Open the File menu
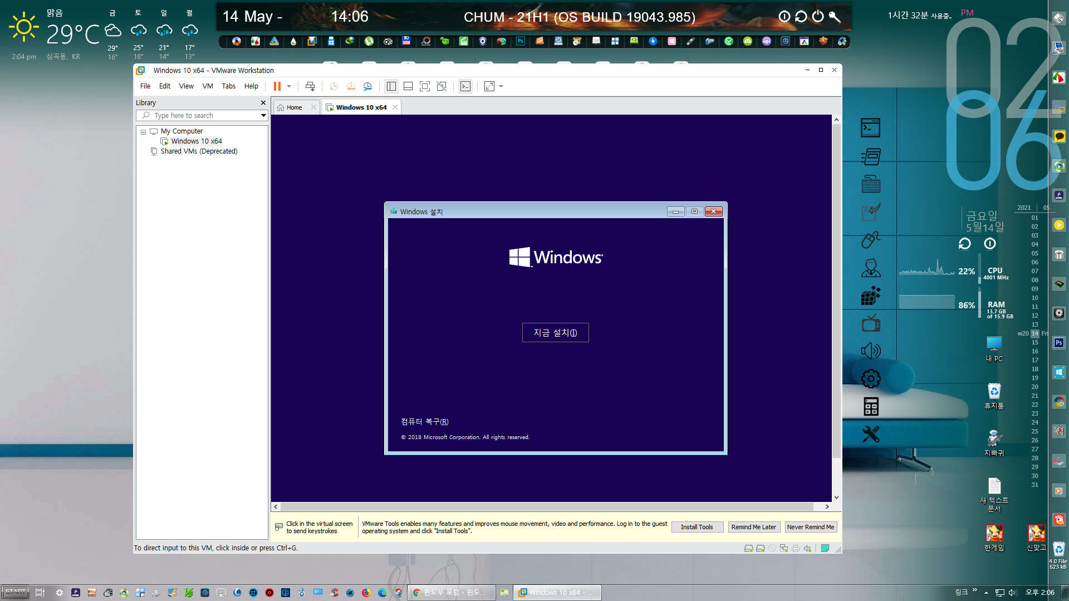 pos(145,86)
